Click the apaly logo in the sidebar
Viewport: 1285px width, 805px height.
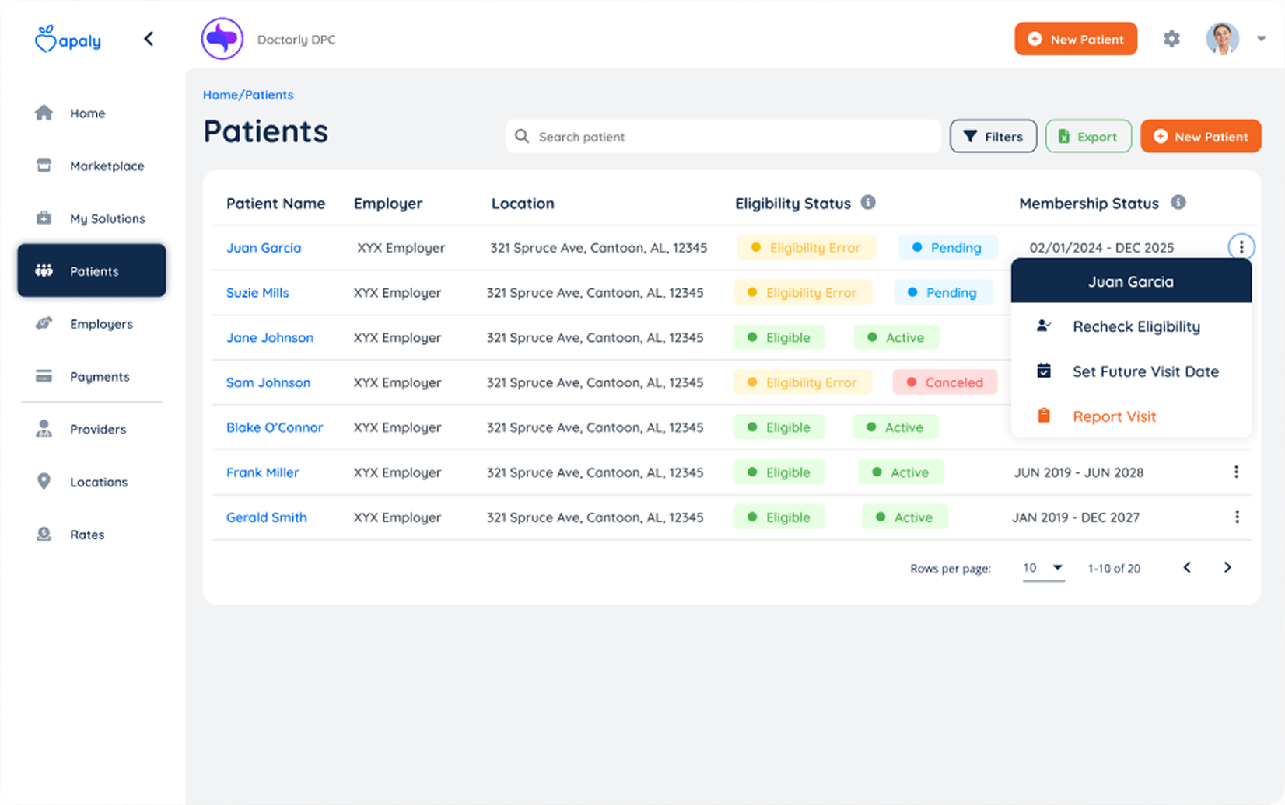click(x=68, y=40)
